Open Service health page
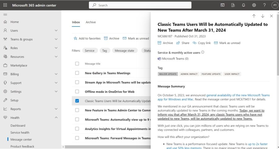This screenshot has width=279, height=149. (20, 133)
